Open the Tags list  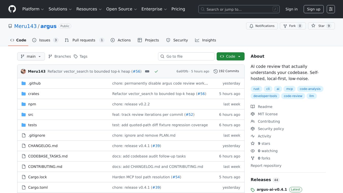(x=81, y=56)
